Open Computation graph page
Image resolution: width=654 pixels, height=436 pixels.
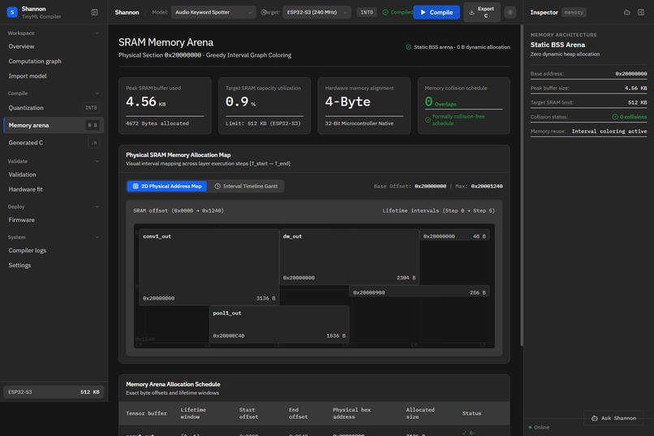pos(54,61)
